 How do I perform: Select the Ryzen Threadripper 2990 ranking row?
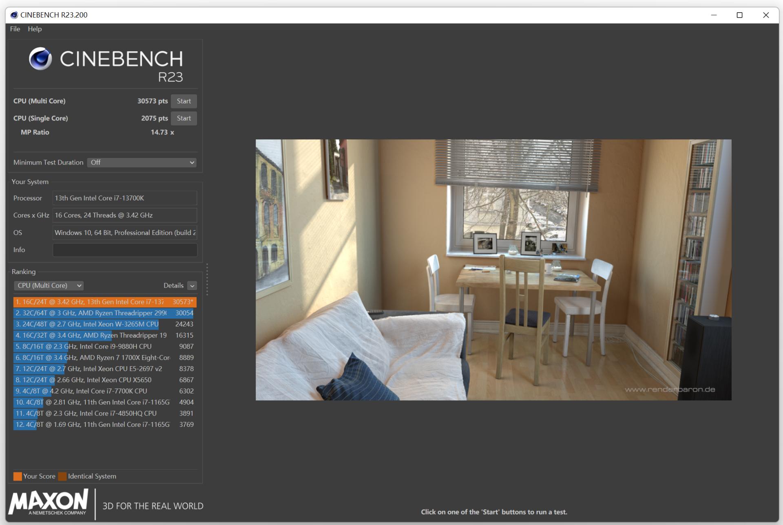105,313
